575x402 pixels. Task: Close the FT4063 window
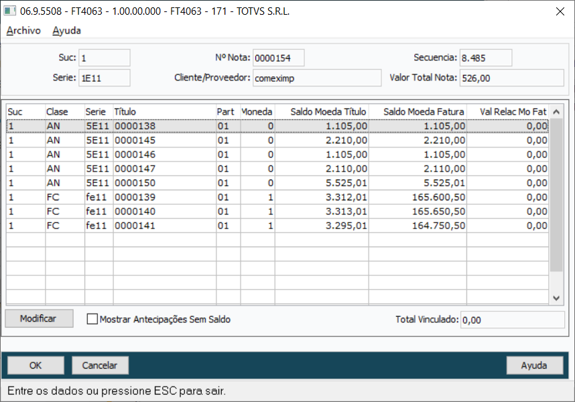pyautogui.click(x=560, y=11)
